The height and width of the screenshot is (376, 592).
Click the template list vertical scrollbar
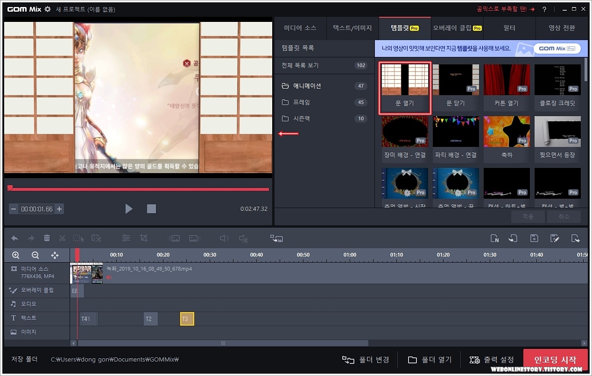585,70
